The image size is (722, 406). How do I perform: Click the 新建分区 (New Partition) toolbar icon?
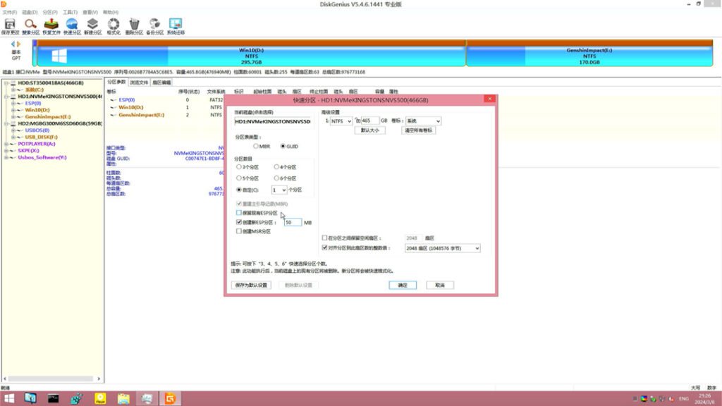(92, 27)
